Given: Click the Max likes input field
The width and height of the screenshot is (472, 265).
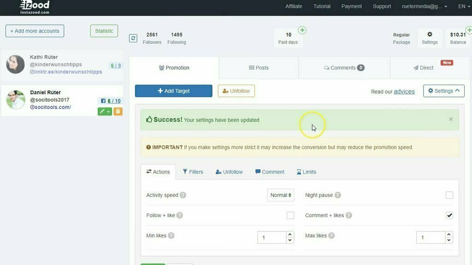Looking at the screenshot, I should click(431, 237).
